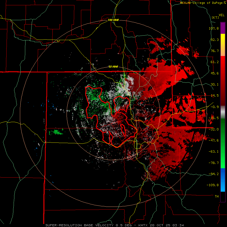Click the -78.7 velocity scale value
Screen dimensions: 227x227
[214, 163]
